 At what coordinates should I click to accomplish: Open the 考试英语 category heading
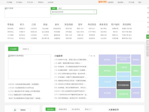coord(92,25)
